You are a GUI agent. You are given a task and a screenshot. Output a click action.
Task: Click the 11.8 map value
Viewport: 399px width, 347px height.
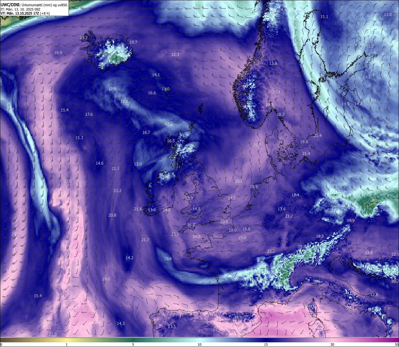[124, 101]
